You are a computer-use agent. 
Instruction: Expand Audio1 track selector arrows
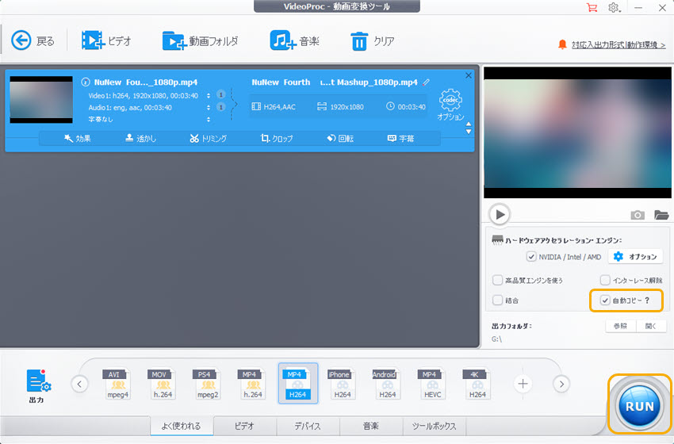click(x=209, y=108)
